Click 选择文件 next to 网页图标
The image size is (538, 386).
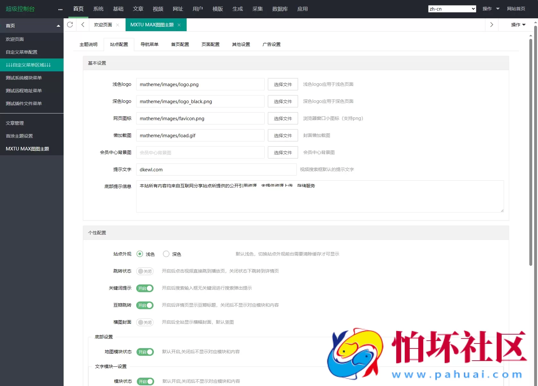283,118
